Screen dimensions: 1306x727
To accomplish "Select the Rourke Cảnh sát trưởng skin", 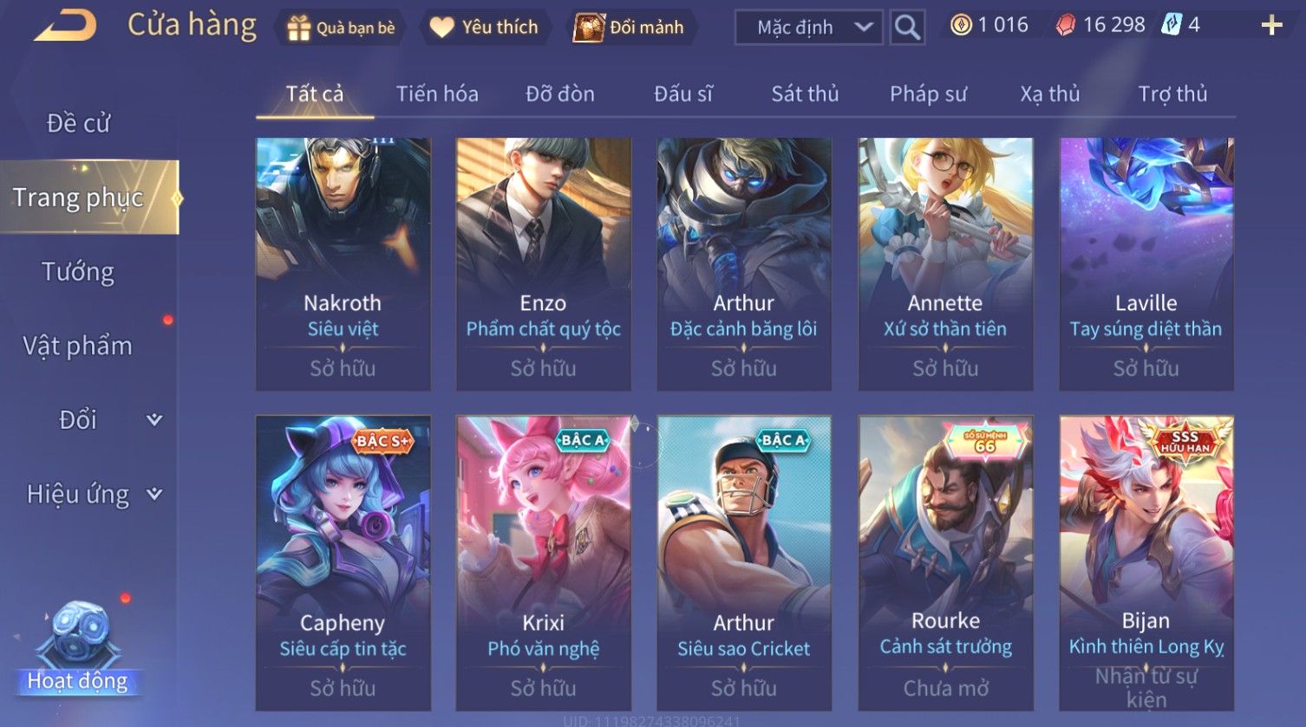I will [x=945, y=563].
